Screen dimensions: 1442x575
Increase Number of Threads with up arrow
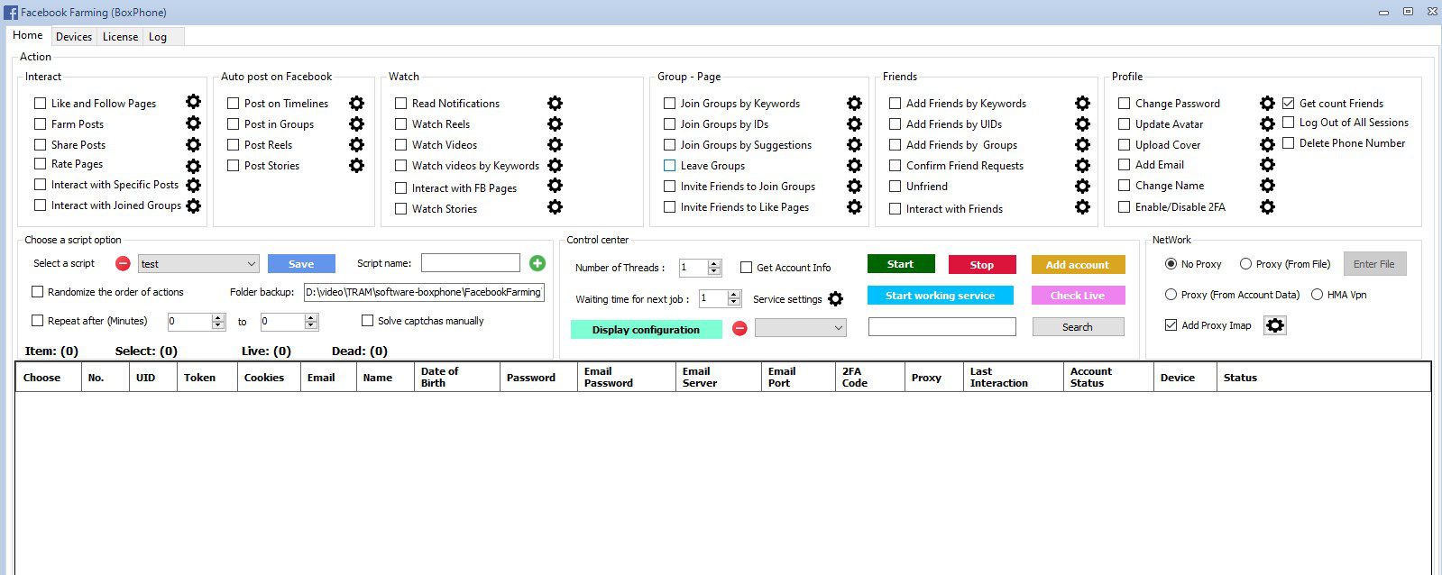pyautogui.click(x=714, y=264)
